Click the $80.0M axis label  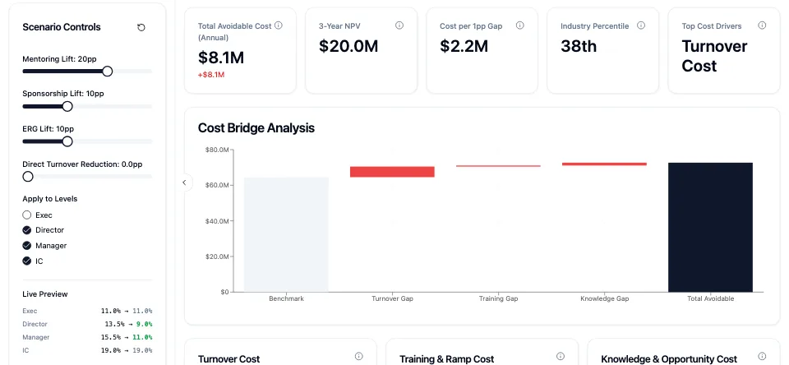(x=217, y=150)
